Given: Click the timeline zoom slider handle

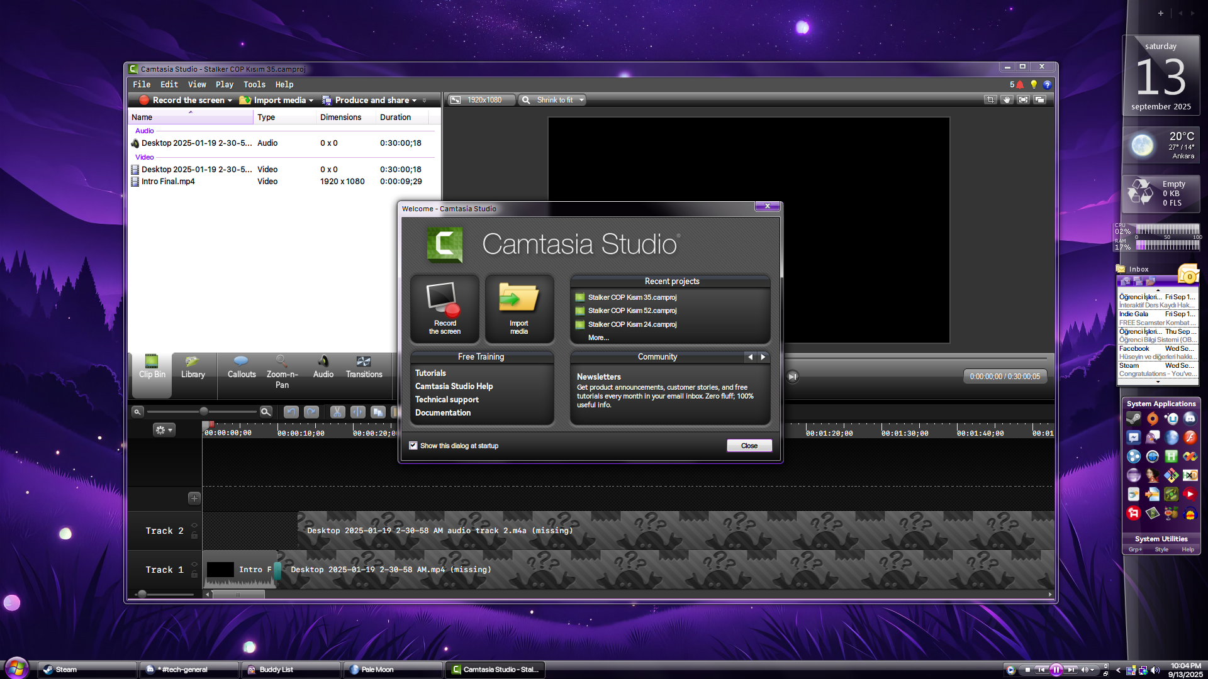Looking at the screenshot, I should pyautogui.click(x=203, y=411).
